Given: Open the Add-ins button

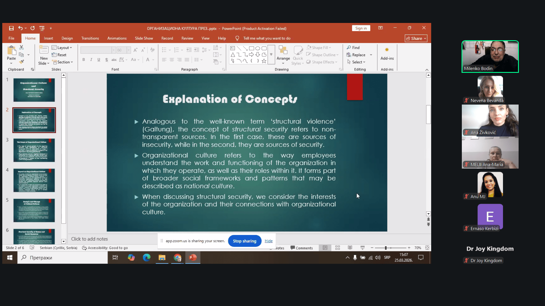Looking at the screenshot, I should [387, 54].
